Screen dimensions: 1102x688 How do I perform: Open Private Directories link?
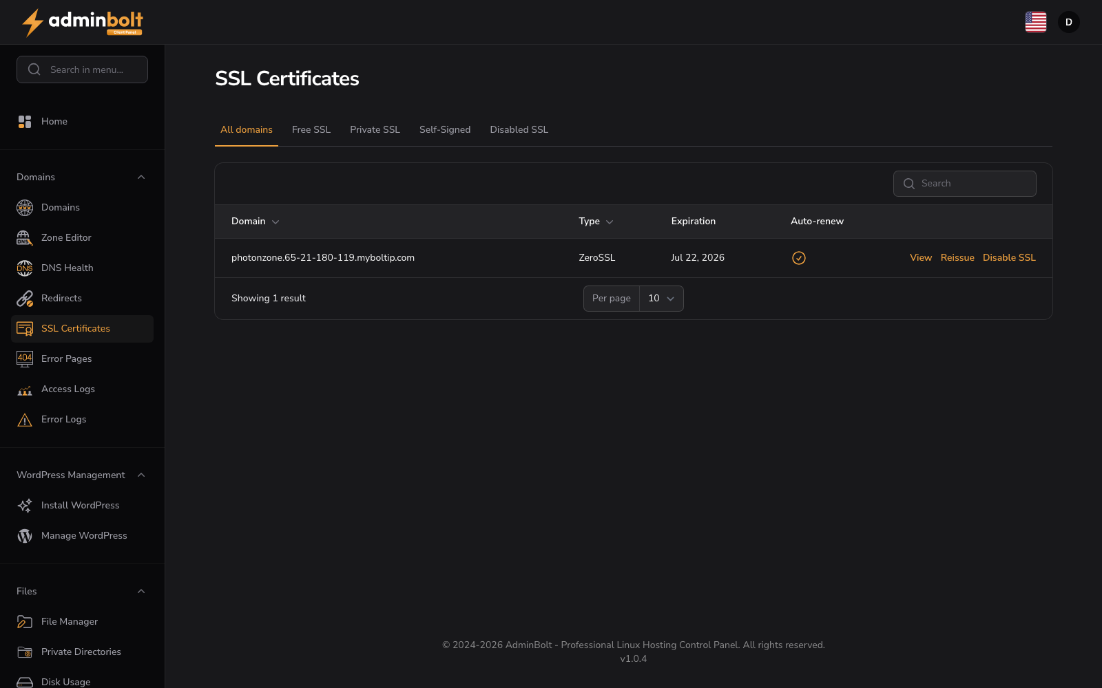82,652
